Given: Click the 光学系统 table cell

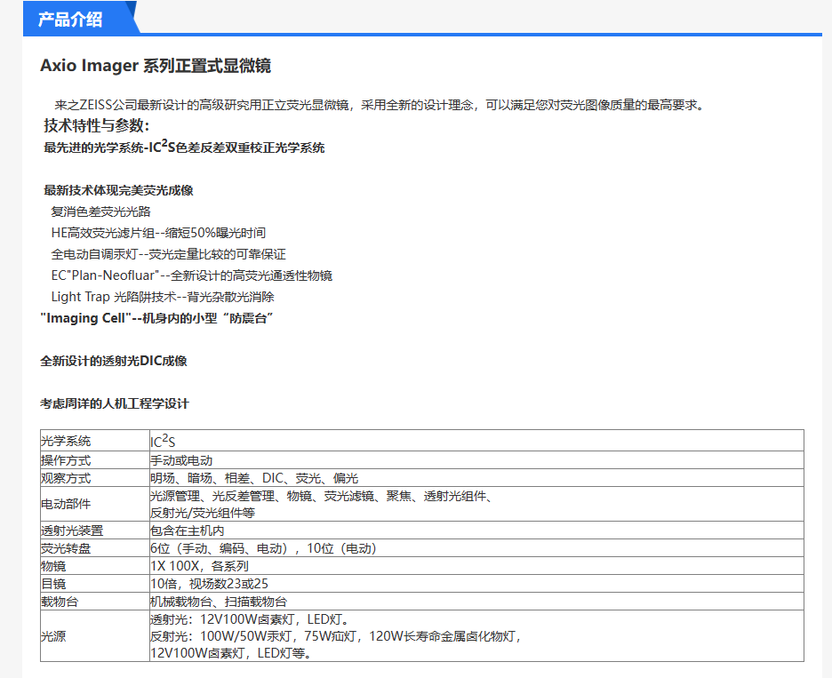Looking at the screenshot, I should 95,441.
